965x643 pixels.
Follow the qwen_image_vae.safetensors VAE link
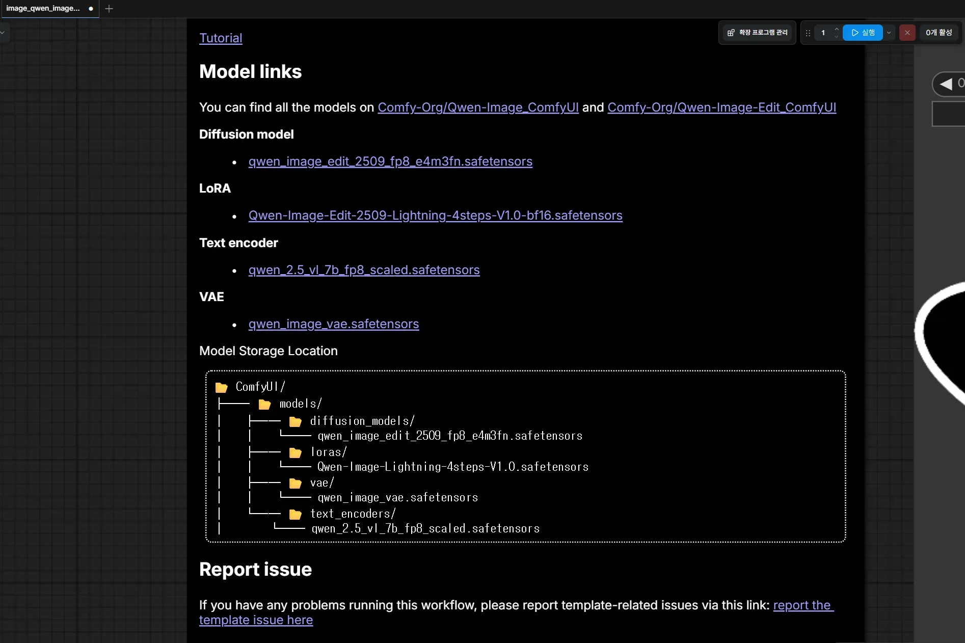click(334, 324)
